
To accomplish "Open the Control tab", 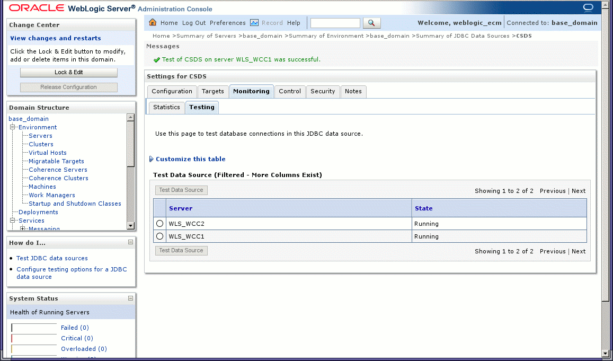I will [x=290, y=91].
